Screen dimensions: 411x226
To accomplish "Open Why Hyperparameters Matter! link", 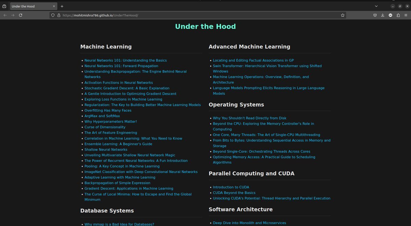I will (x=111, y=121).
